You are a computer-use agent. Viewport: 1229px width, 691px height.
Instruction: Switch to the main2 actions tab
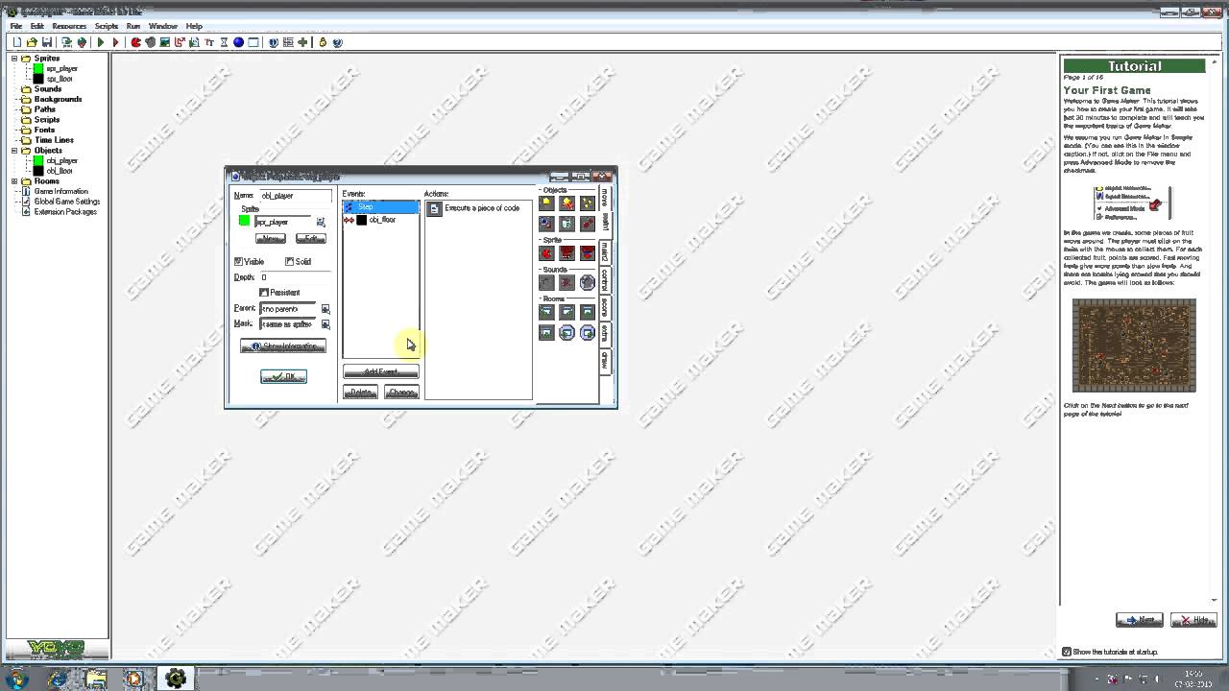(x=605, y=251)
